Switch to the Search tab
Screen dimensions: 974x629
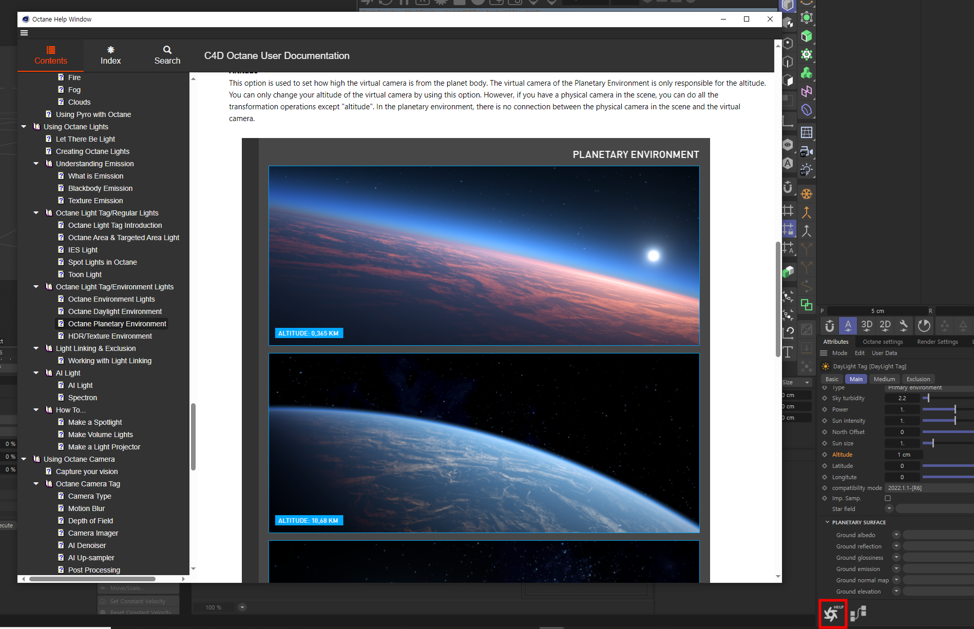(167, 55)
